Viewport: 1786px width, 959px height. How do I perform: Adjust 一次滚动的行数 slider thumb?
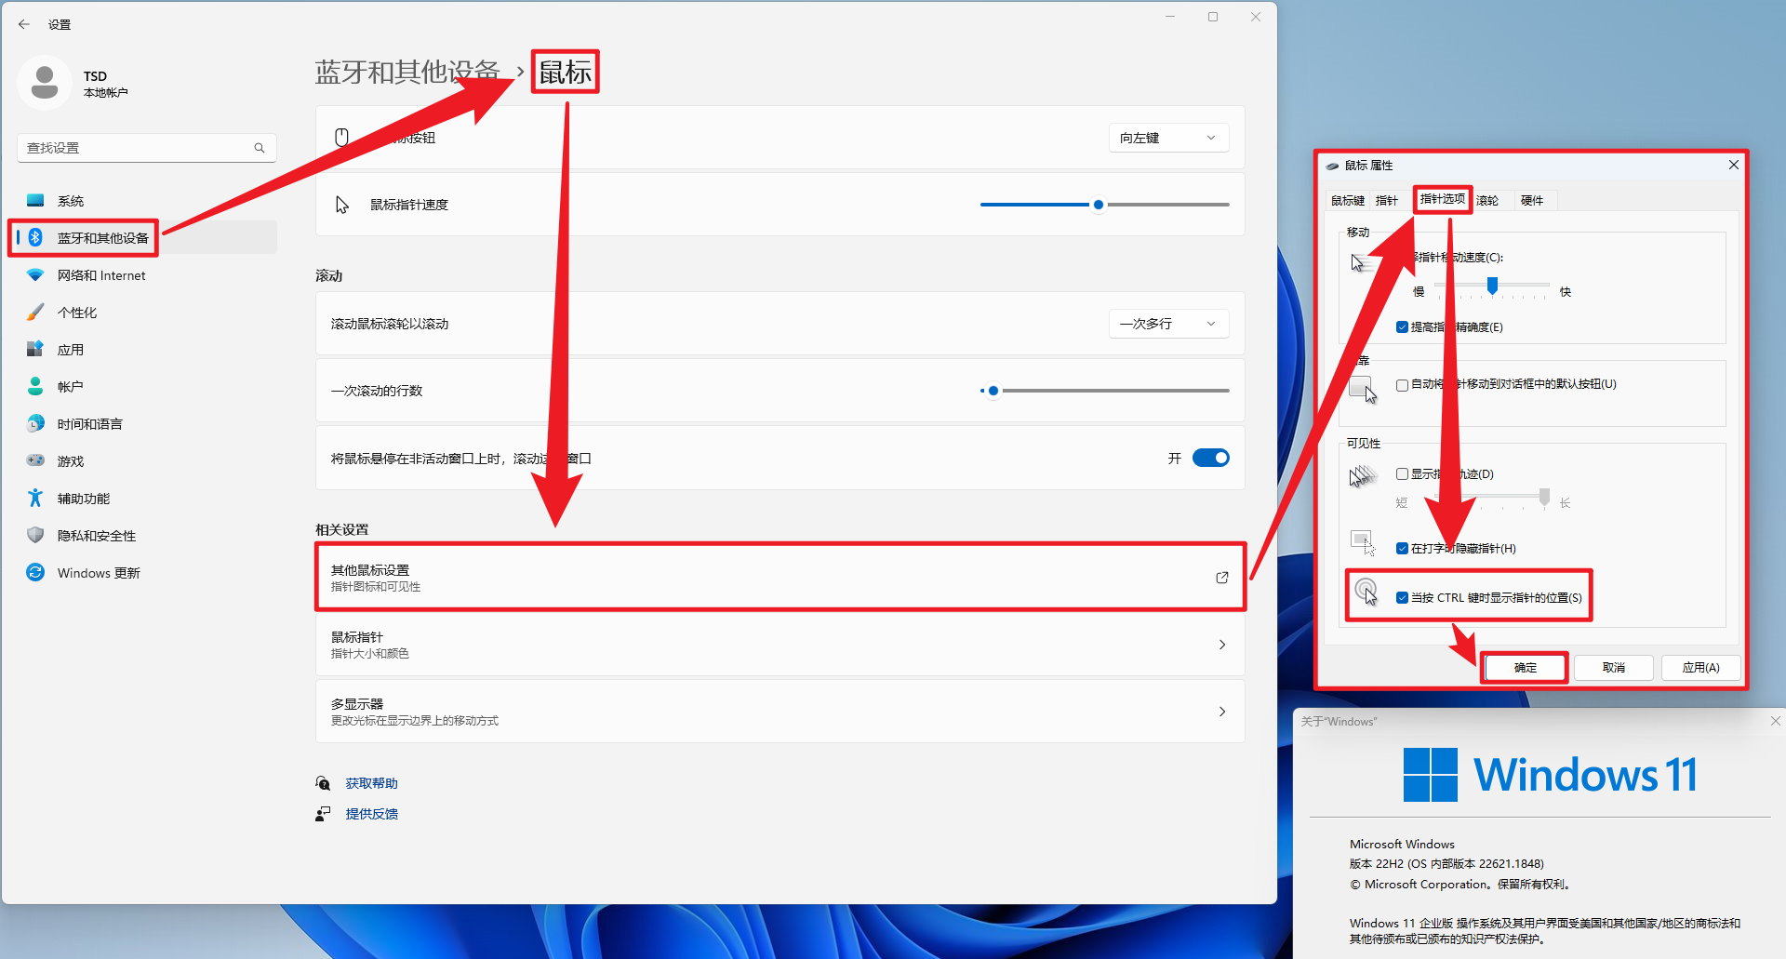tap(993, 391)
